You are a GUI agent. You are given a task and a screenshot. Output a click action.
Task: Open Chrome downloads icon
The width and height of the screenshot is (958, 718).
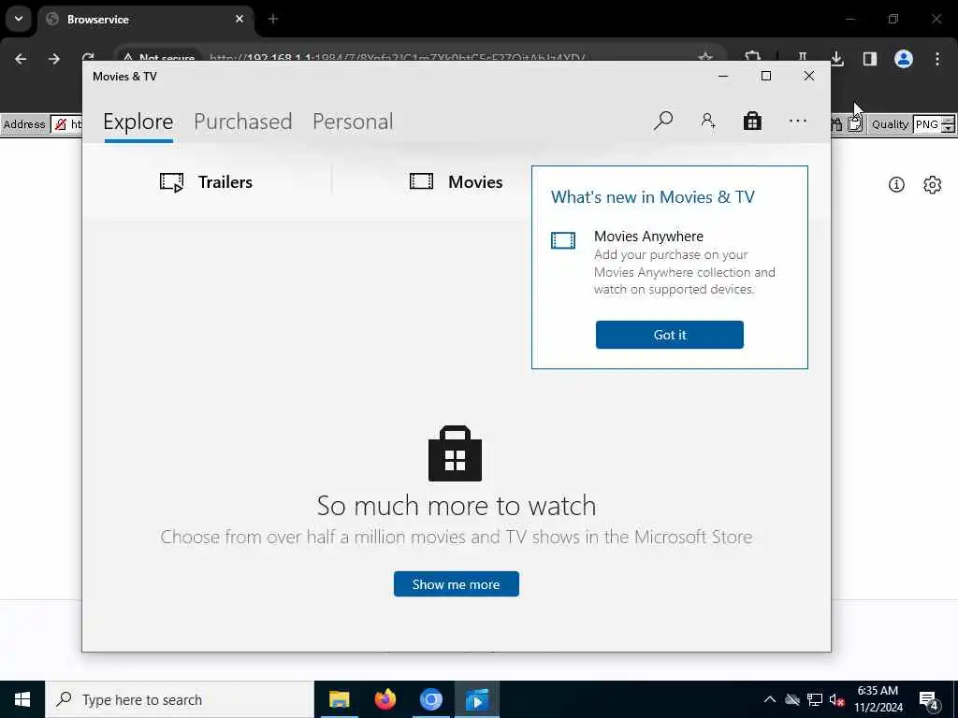point(836,59)
